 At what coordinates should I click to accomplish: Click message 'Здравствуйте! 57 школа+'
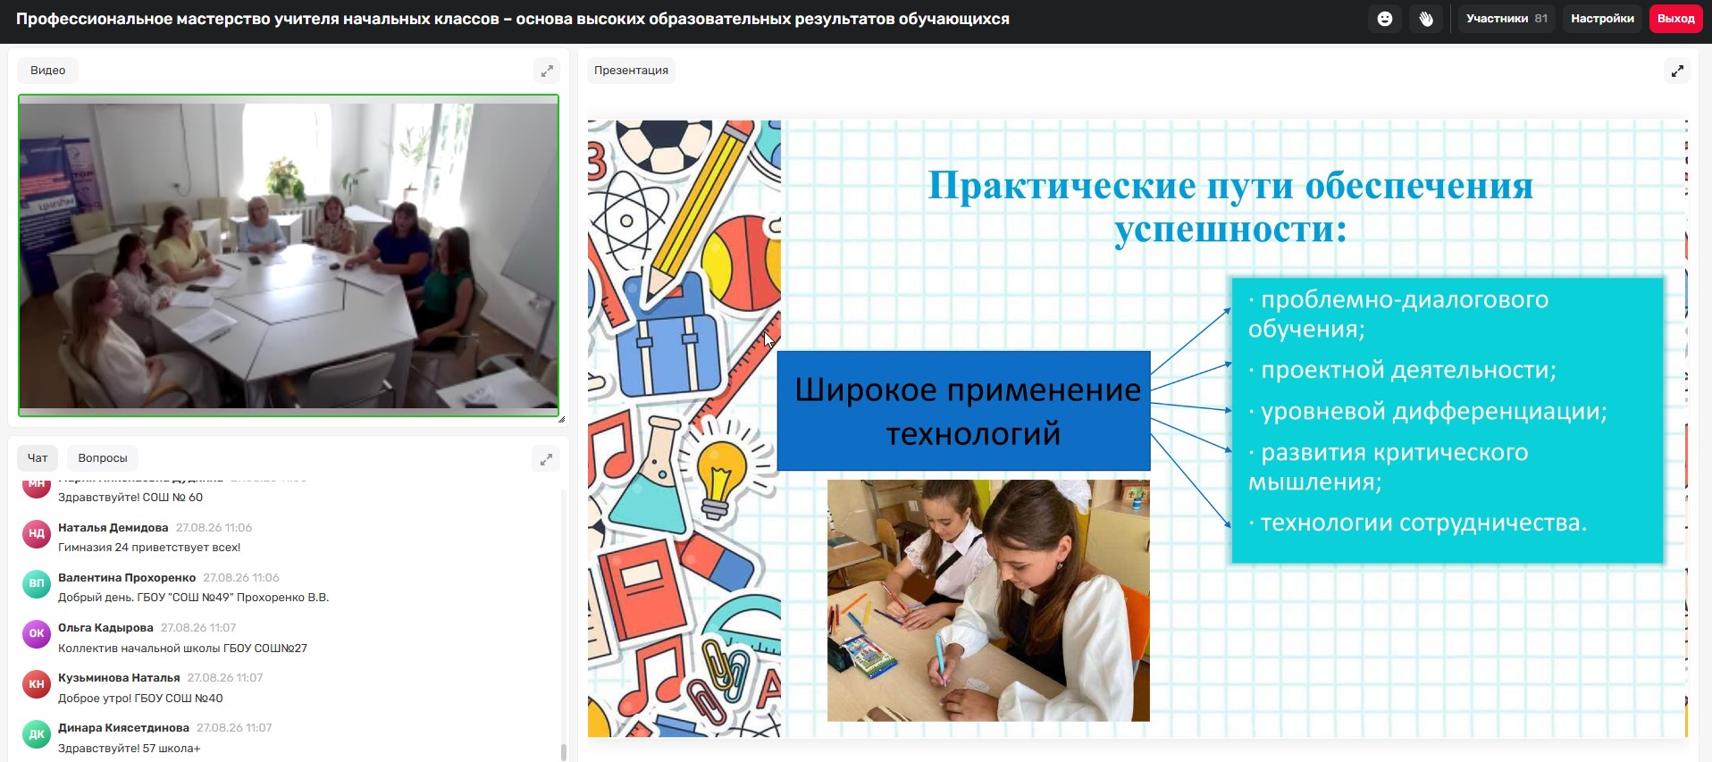point(130,749)
